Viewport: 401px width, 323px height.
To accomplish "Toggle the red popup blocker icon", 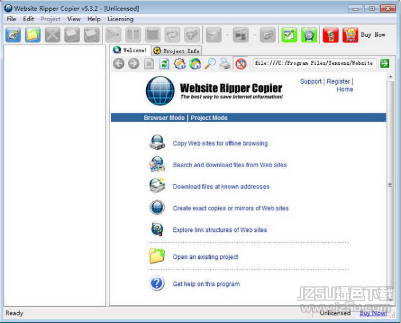I will coord(241,64).
